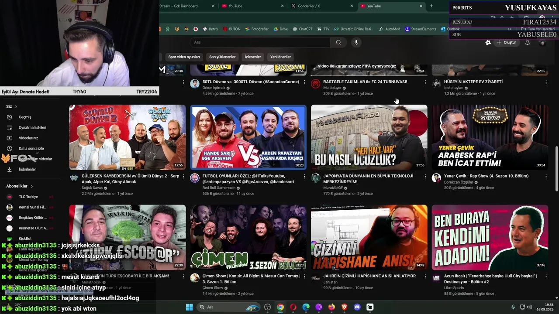
Task: Open Brave browser from the taskbar
Action: 344,307
